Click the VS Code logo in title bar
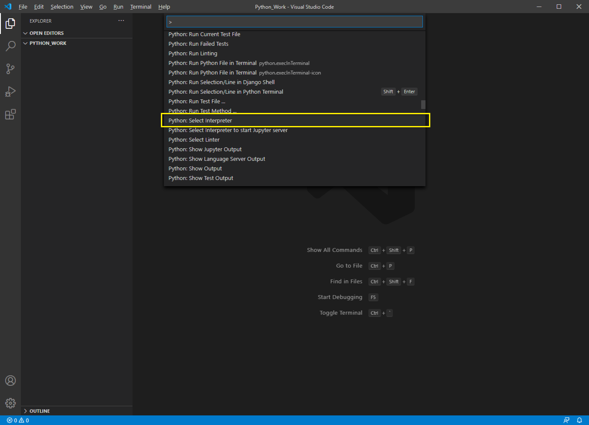 [x=8, y=7]
